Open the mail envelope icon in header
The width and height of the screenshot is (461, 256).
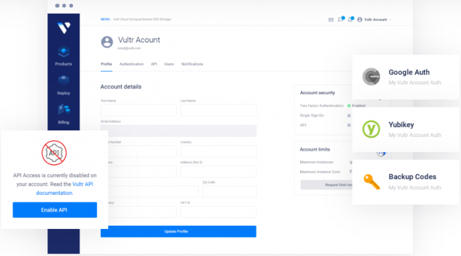(331, 20)
